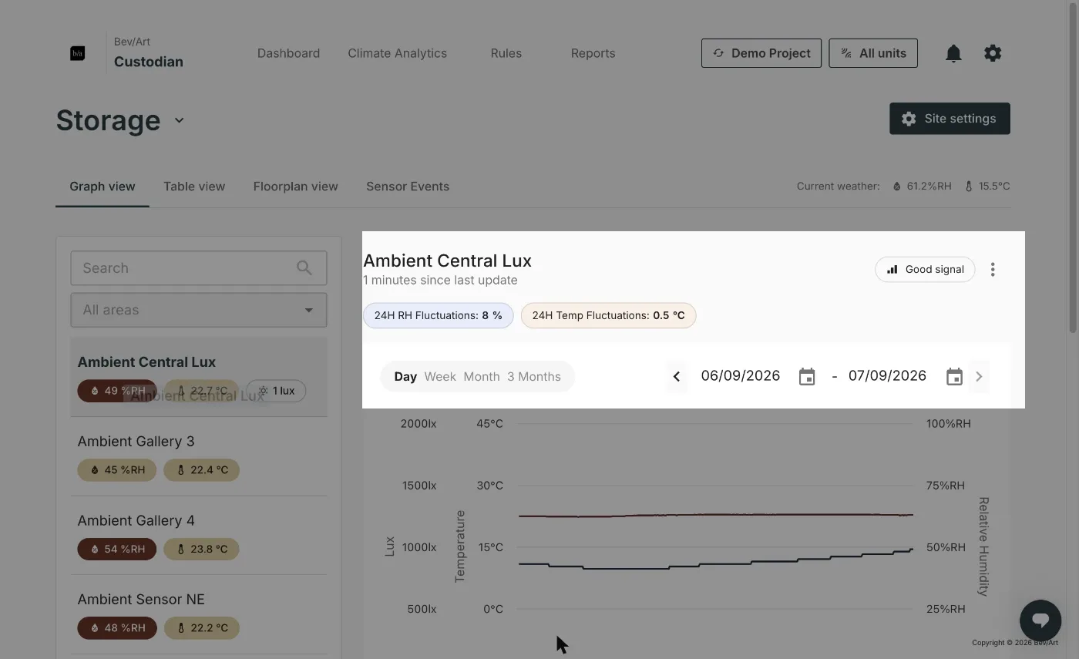Click Ambient Sensor NE temperature badge 22.2 °C
1079x659 pixels.
[x=202, y=628]
